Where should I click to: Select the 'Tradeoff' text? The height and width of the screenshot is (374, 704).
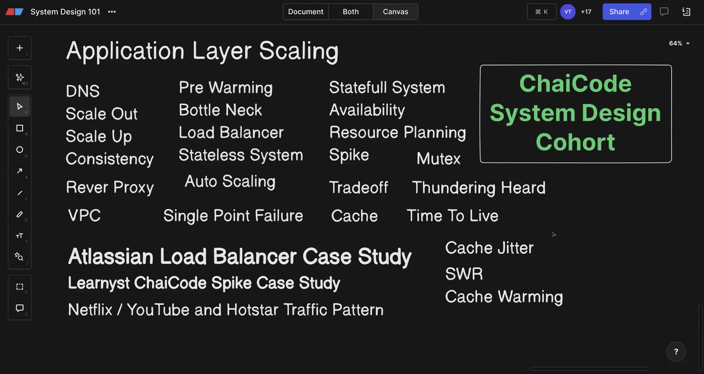[358, 188]
